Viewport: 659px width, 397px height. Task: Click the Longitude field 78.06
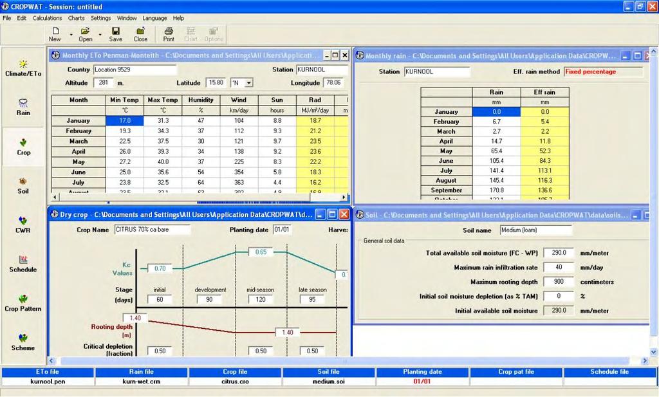click(x=334, y=83)
